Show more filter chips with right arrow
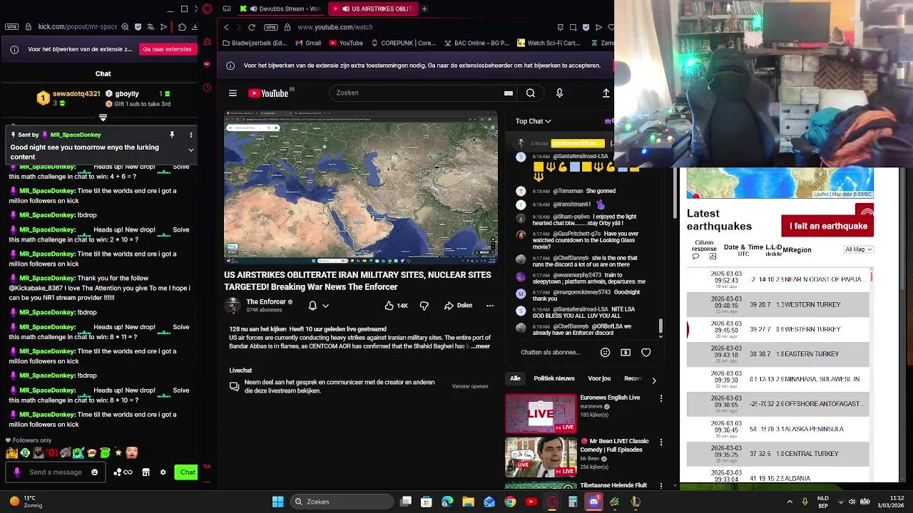Image resolution: width=913 pixels, height=513 pixels. 654,380
